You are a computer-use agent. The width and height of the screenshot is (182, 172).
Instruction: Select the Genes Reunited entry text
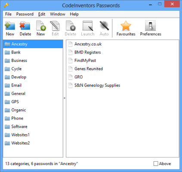pyautogui.click(x=89, y=69)
